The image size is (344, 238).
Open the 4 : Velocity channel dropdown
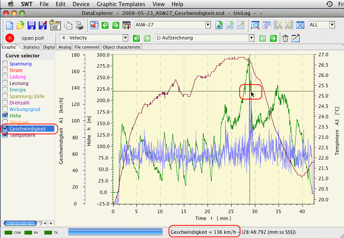pos(125,38)
